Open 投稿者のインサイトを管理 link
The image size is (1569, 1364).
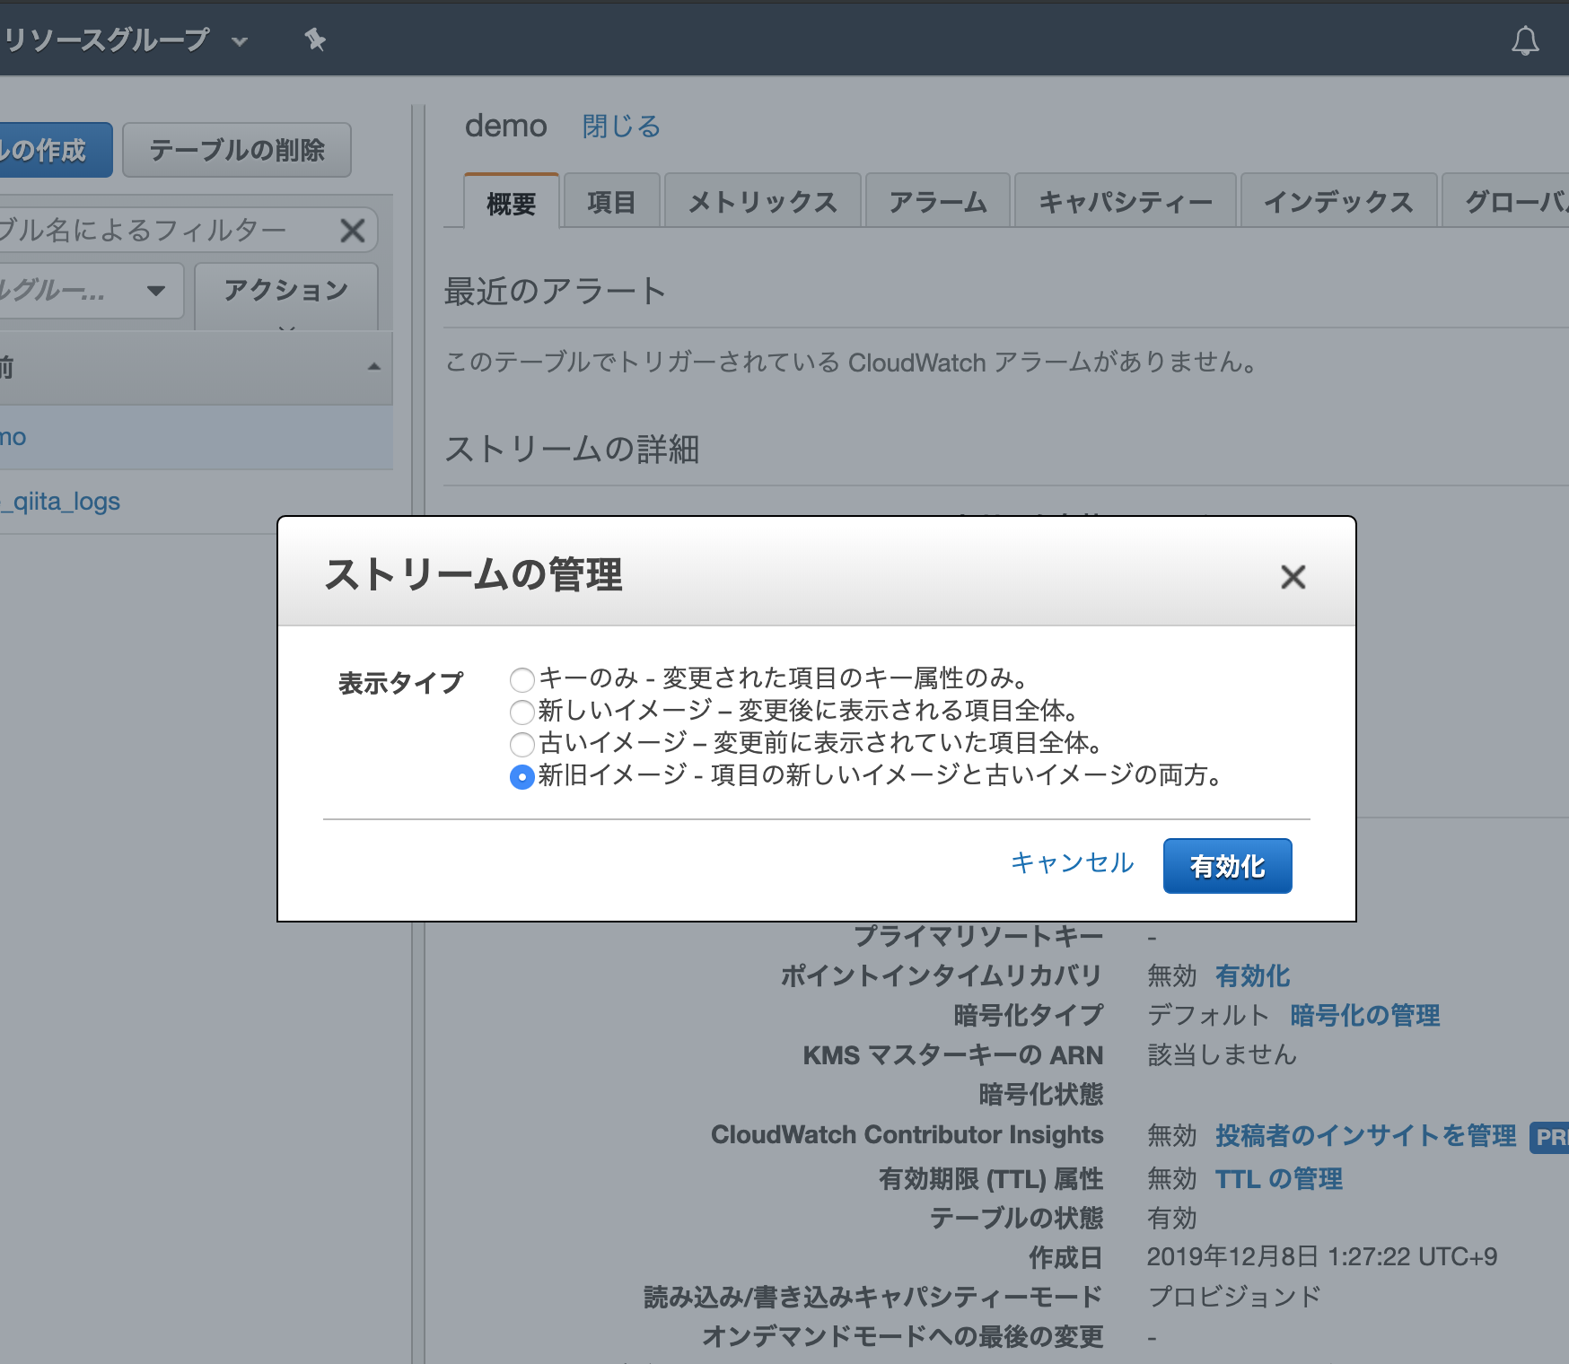(1365, 1135)
